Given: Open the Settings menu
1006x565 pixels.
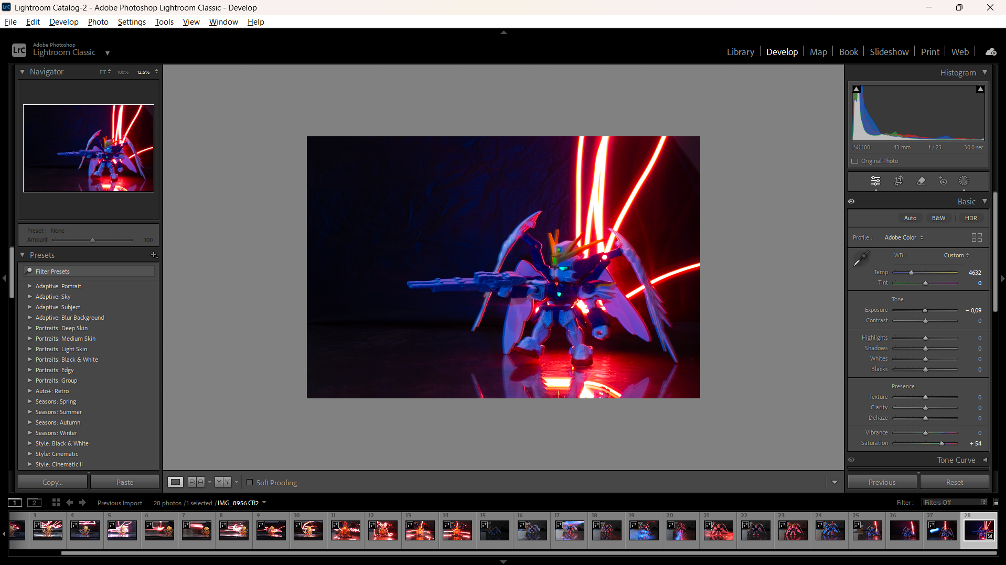Looking at the screenshot, I should (132, 21).
